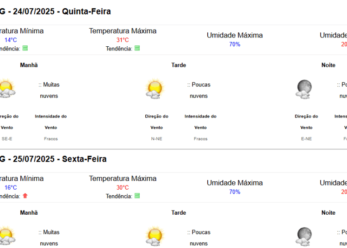Screen dimensions: 347x248
Task: Click Thursday afternoon 'Poucas nuvens' description
Action: (x=199, y=90)
